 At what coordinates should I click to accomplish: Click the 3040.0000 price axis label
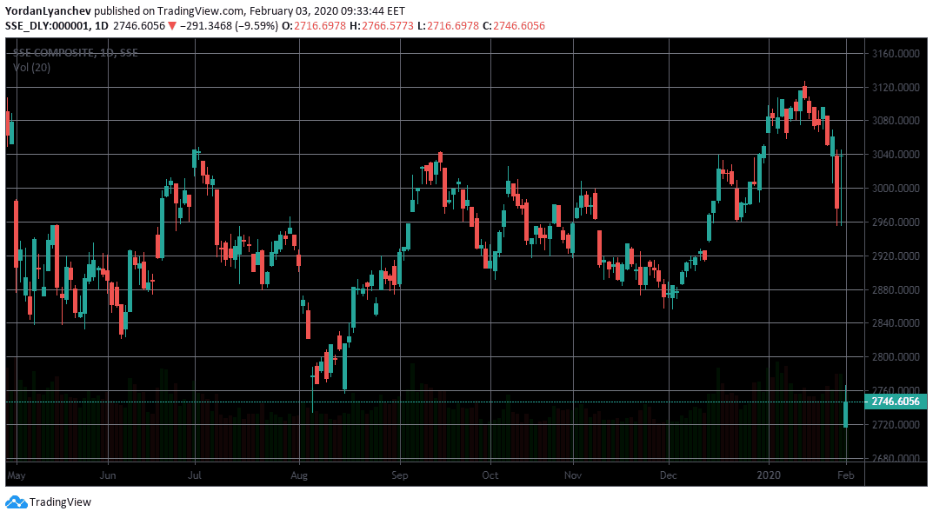pyautogui.click(x=896, y=155)
